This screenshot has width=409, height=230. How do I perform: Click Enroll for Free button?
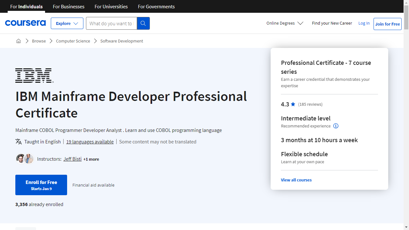41,185
